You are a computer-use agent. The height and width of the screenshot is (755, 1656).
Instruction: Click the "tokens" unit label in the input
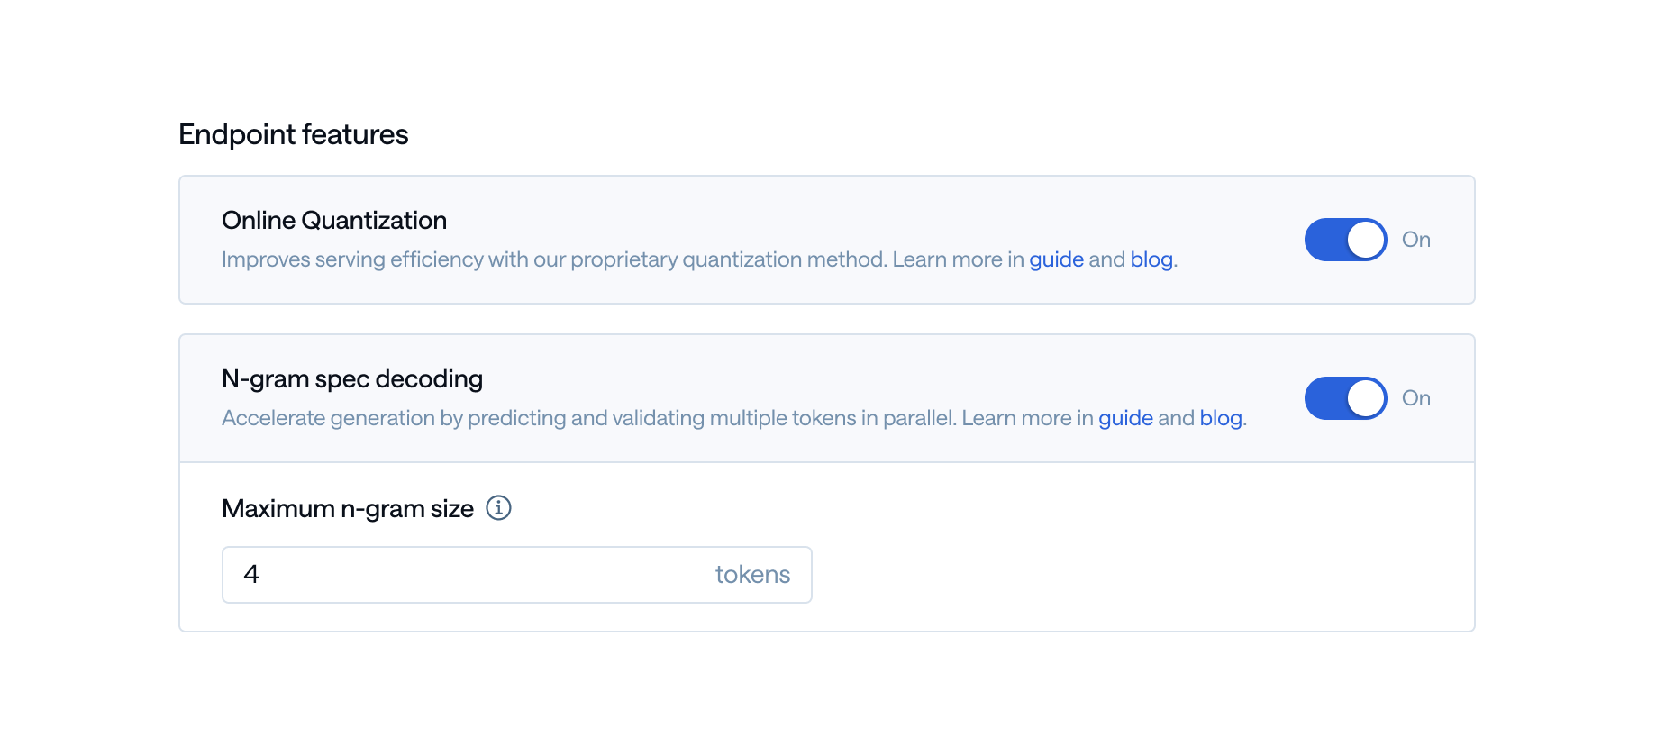pos(752,575)
